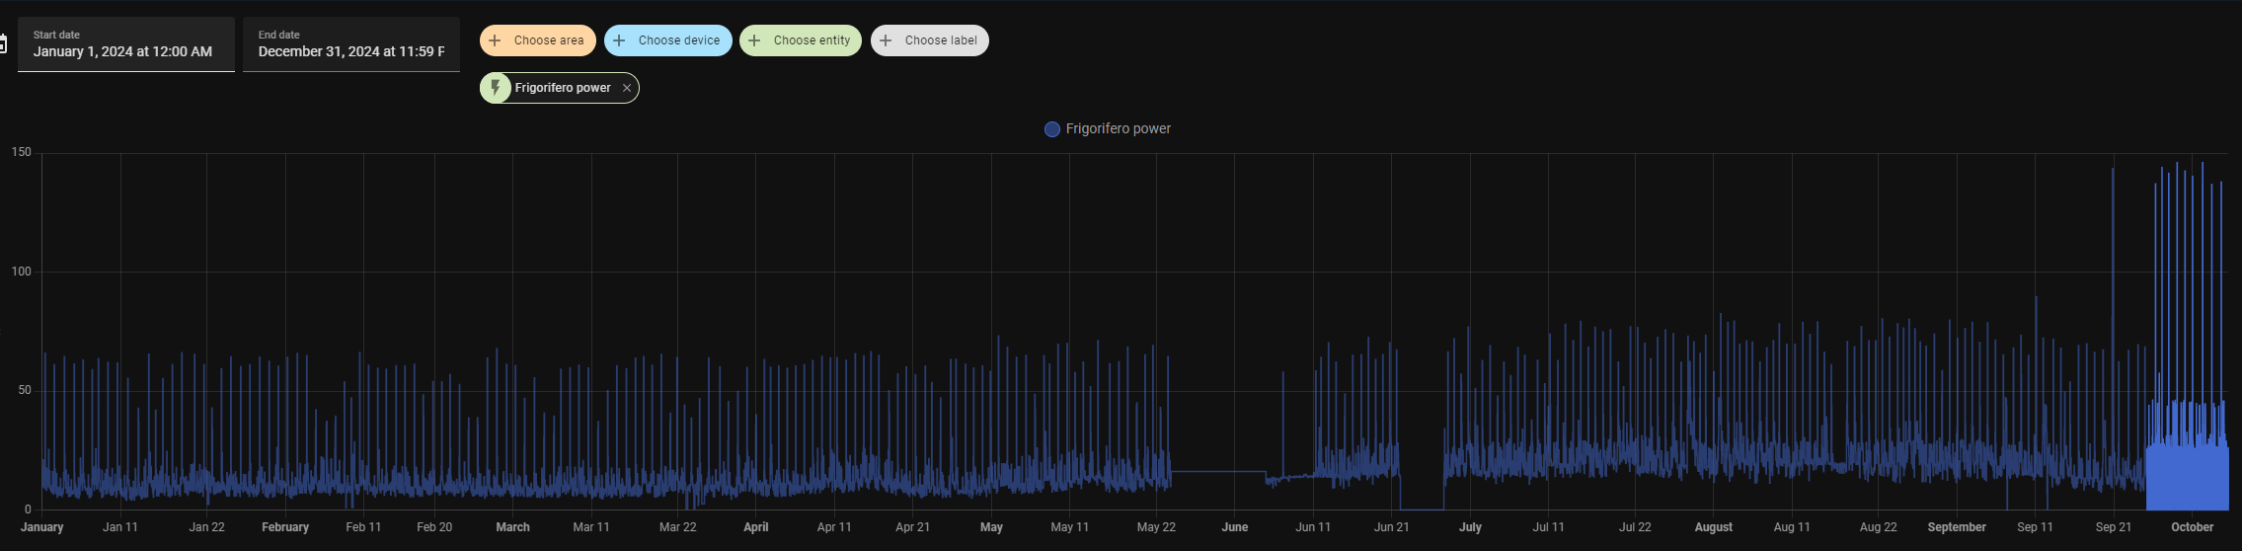Select the Frigorifero power chip label

click(x=563, y=88)
